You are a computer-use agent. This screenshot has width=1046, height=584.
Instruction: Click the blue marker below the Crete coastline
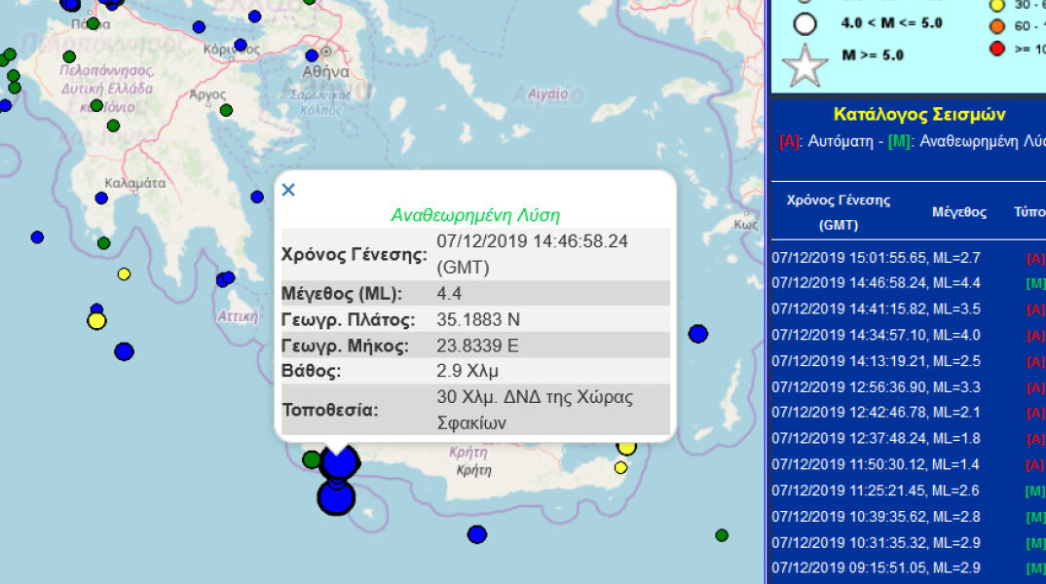(476, 534)
